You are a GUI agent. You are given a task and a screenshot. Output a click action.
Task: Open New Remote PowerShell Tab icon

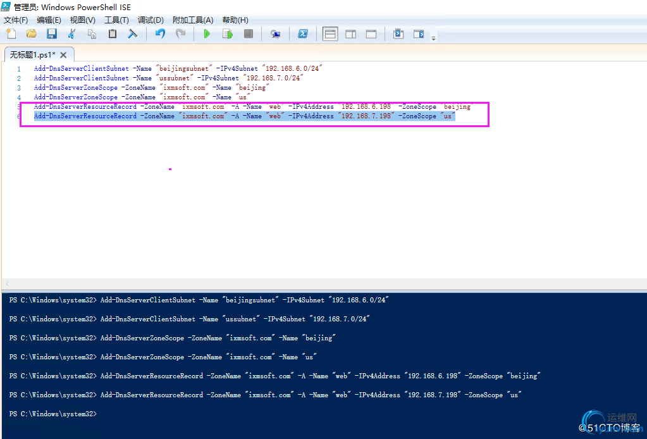click(x=276, y=34)
